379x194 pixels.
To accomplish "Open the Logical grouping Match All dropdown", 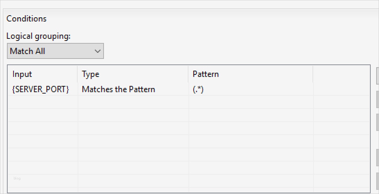I will coord(55,51).
